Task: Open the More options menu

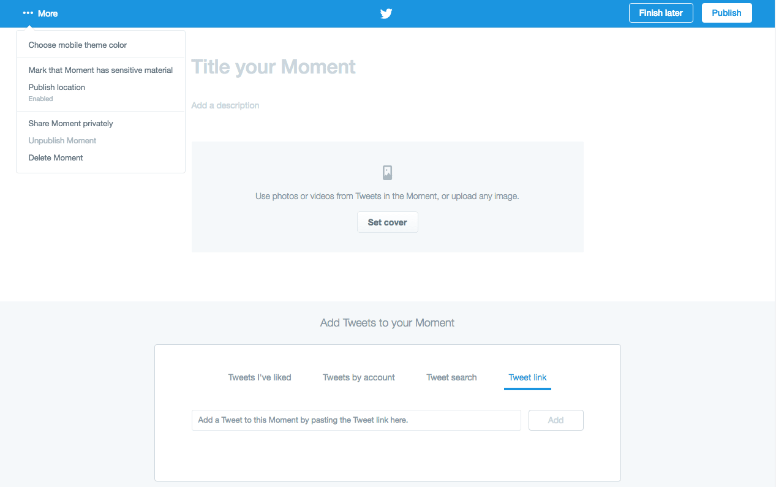Action: tap(40, 13)
